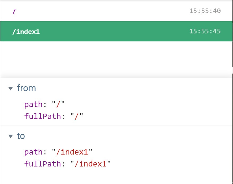Collapse the 'to' section triangle
This screenshot has height=184, width=233.
click(11, 136)
